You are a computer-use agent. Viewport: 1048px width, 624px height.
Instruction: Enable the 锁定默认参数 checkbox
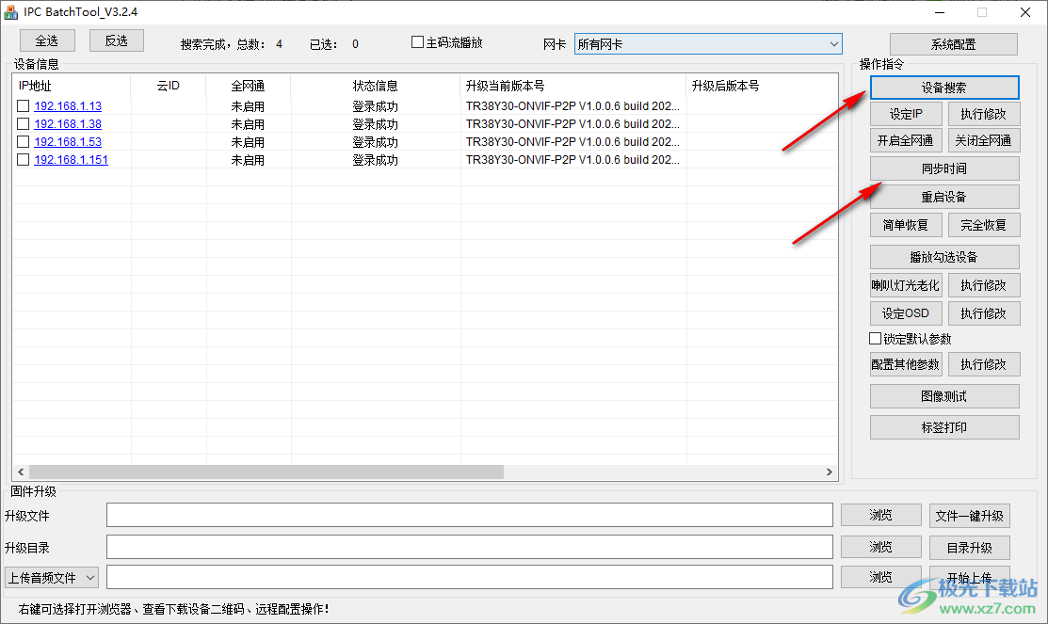tap(875, 339)
